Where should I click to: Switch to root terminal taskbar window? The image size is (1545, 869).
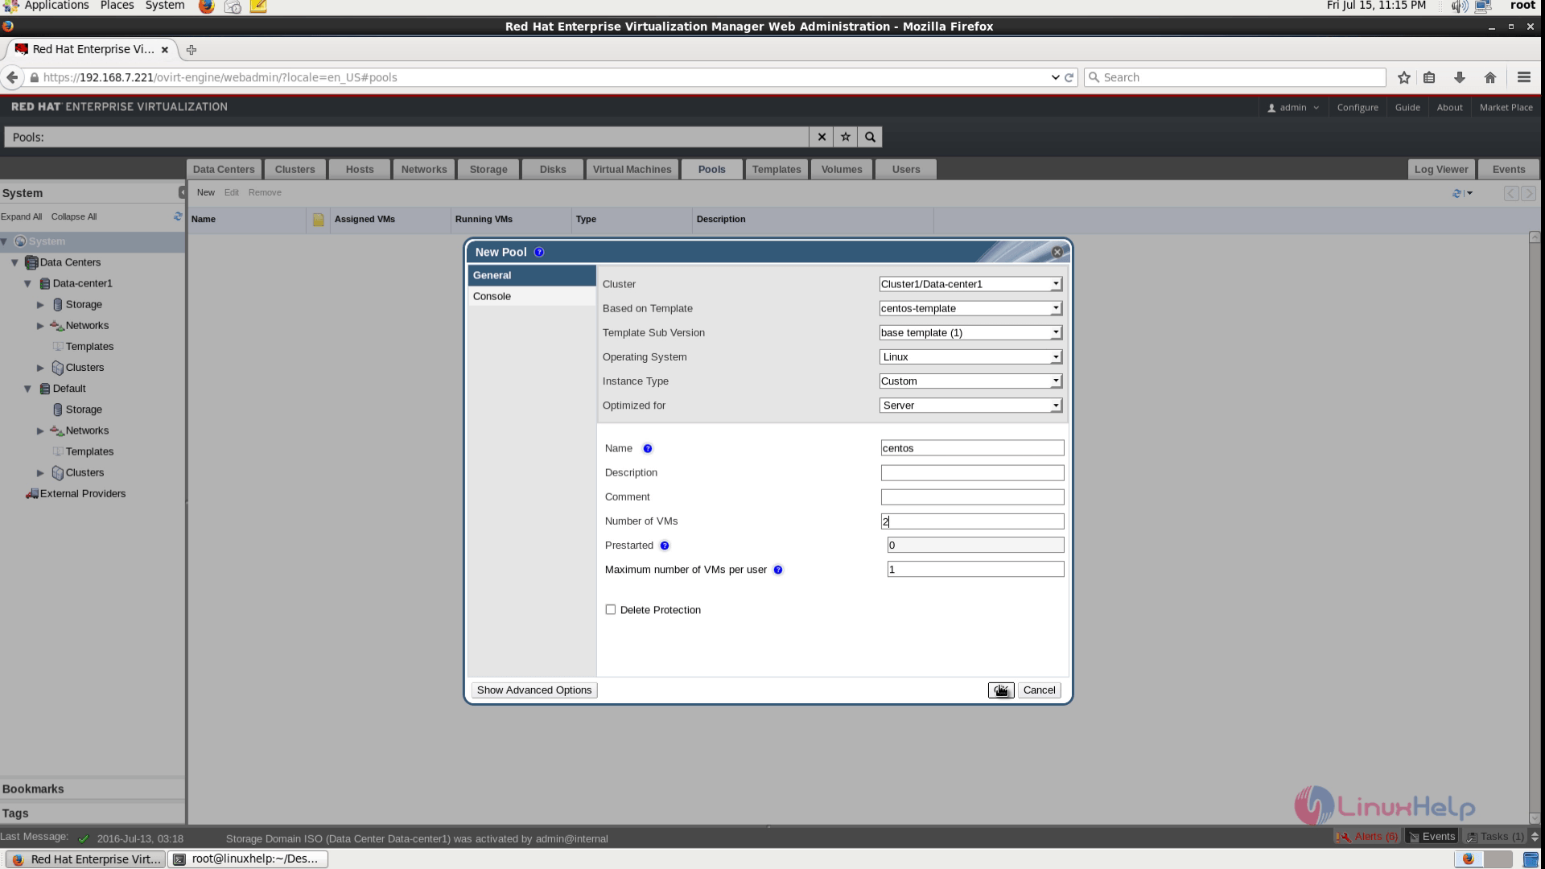[248, 859]
